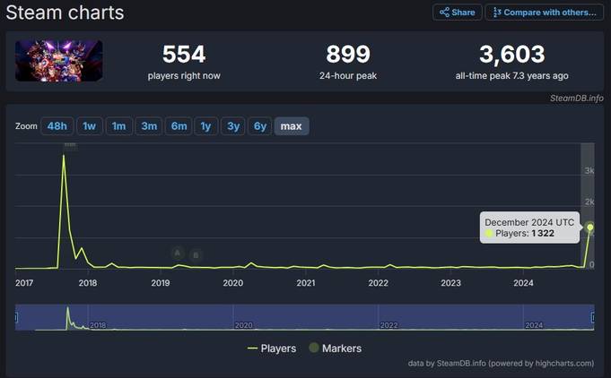Screen dimensions: 611x378
Task: Click right handle of range navigator
Action: tap(593, 317)
